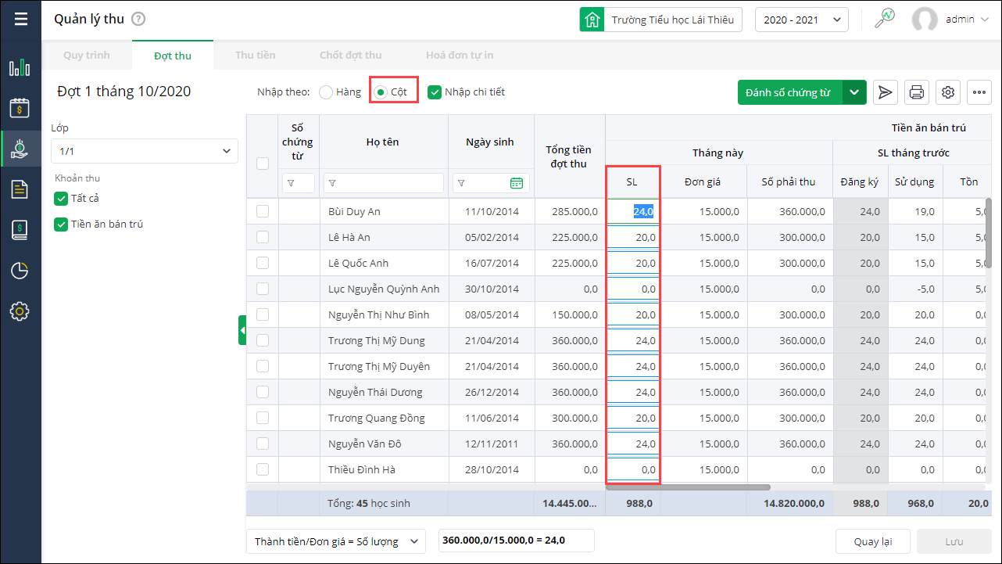1002x564 pixels.
Task: Click the Số chứng từ filter input
Action: tap(299, 183)
